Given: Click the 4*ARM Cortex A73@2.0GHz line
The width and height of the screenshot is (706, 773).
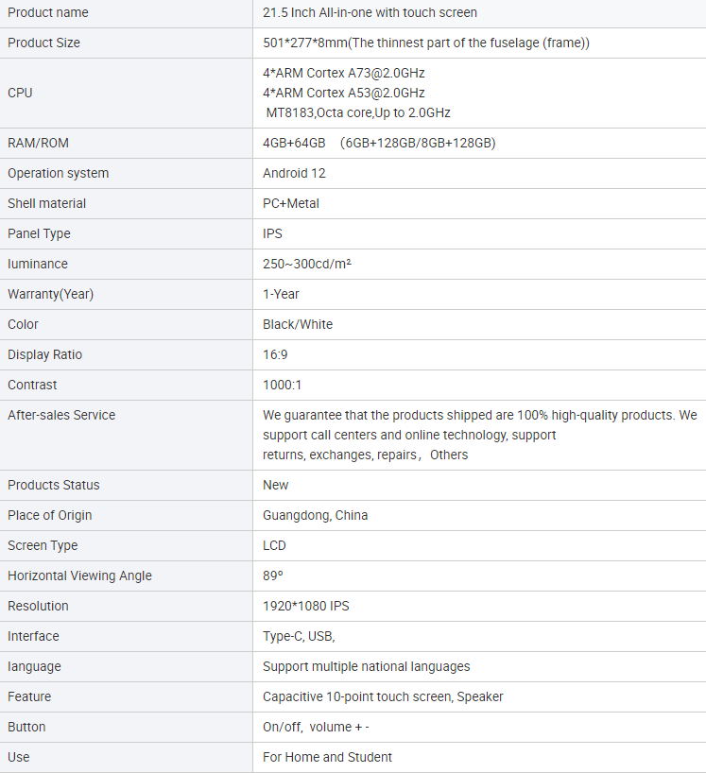Looking at the screenshot, I should coord(344,73).
